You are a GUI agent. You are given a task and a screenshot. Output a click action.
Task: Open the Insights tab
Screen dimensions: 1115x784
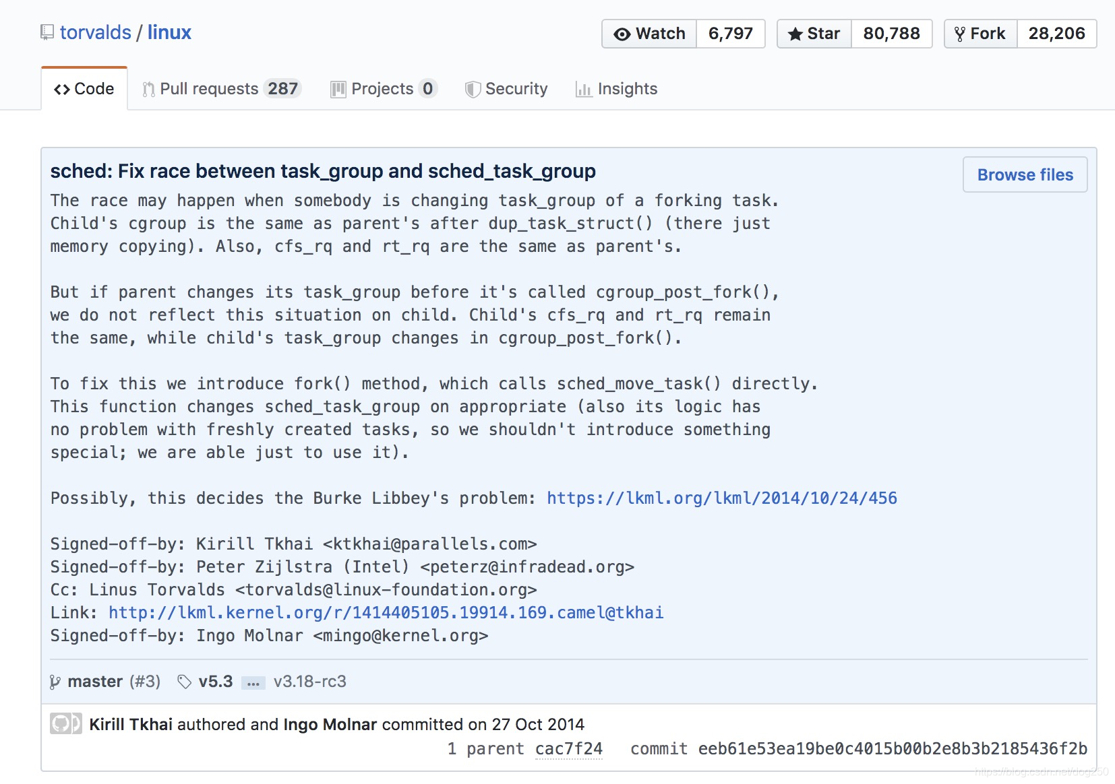[x=617, y=89]
